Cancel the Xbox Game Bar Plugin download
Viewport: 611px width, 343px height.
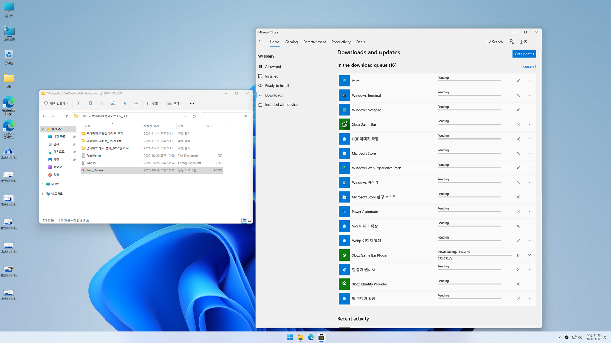(x=530, y=255)
